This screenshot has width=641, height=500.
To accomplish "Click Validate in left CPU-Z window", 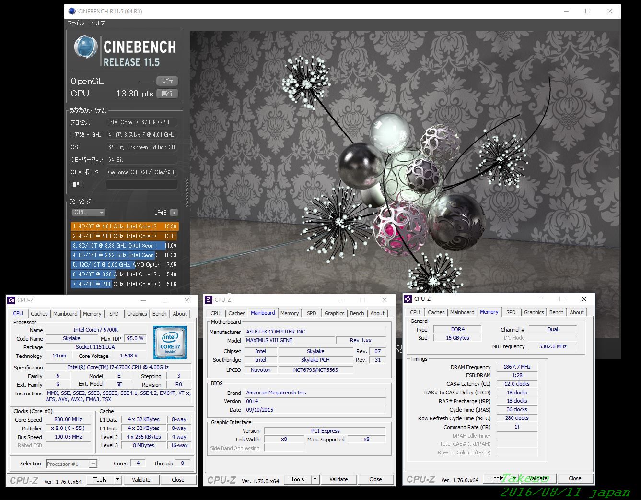I will 141,480.
